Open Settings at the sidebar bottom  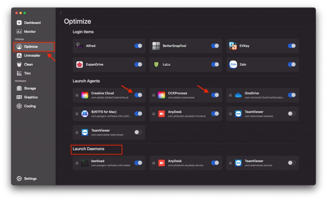[x=30, y=179]
